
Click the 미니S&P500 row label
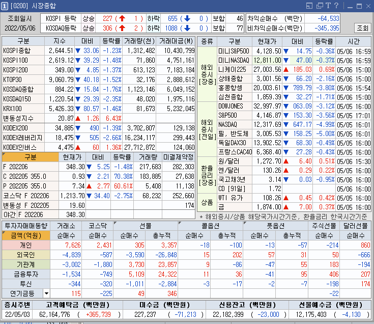pyautogui.click(x=234, y=51)
